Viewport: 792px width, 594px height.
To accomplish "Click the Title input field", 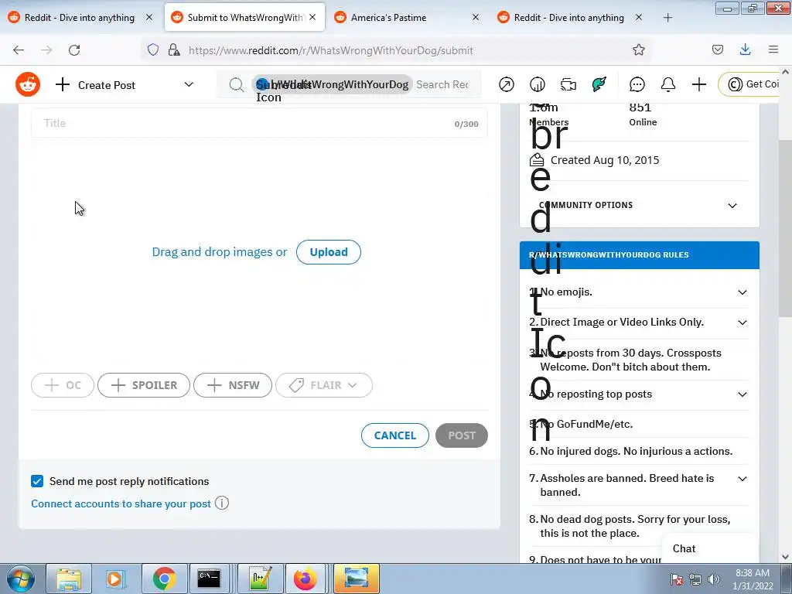I will coord(259,123).
